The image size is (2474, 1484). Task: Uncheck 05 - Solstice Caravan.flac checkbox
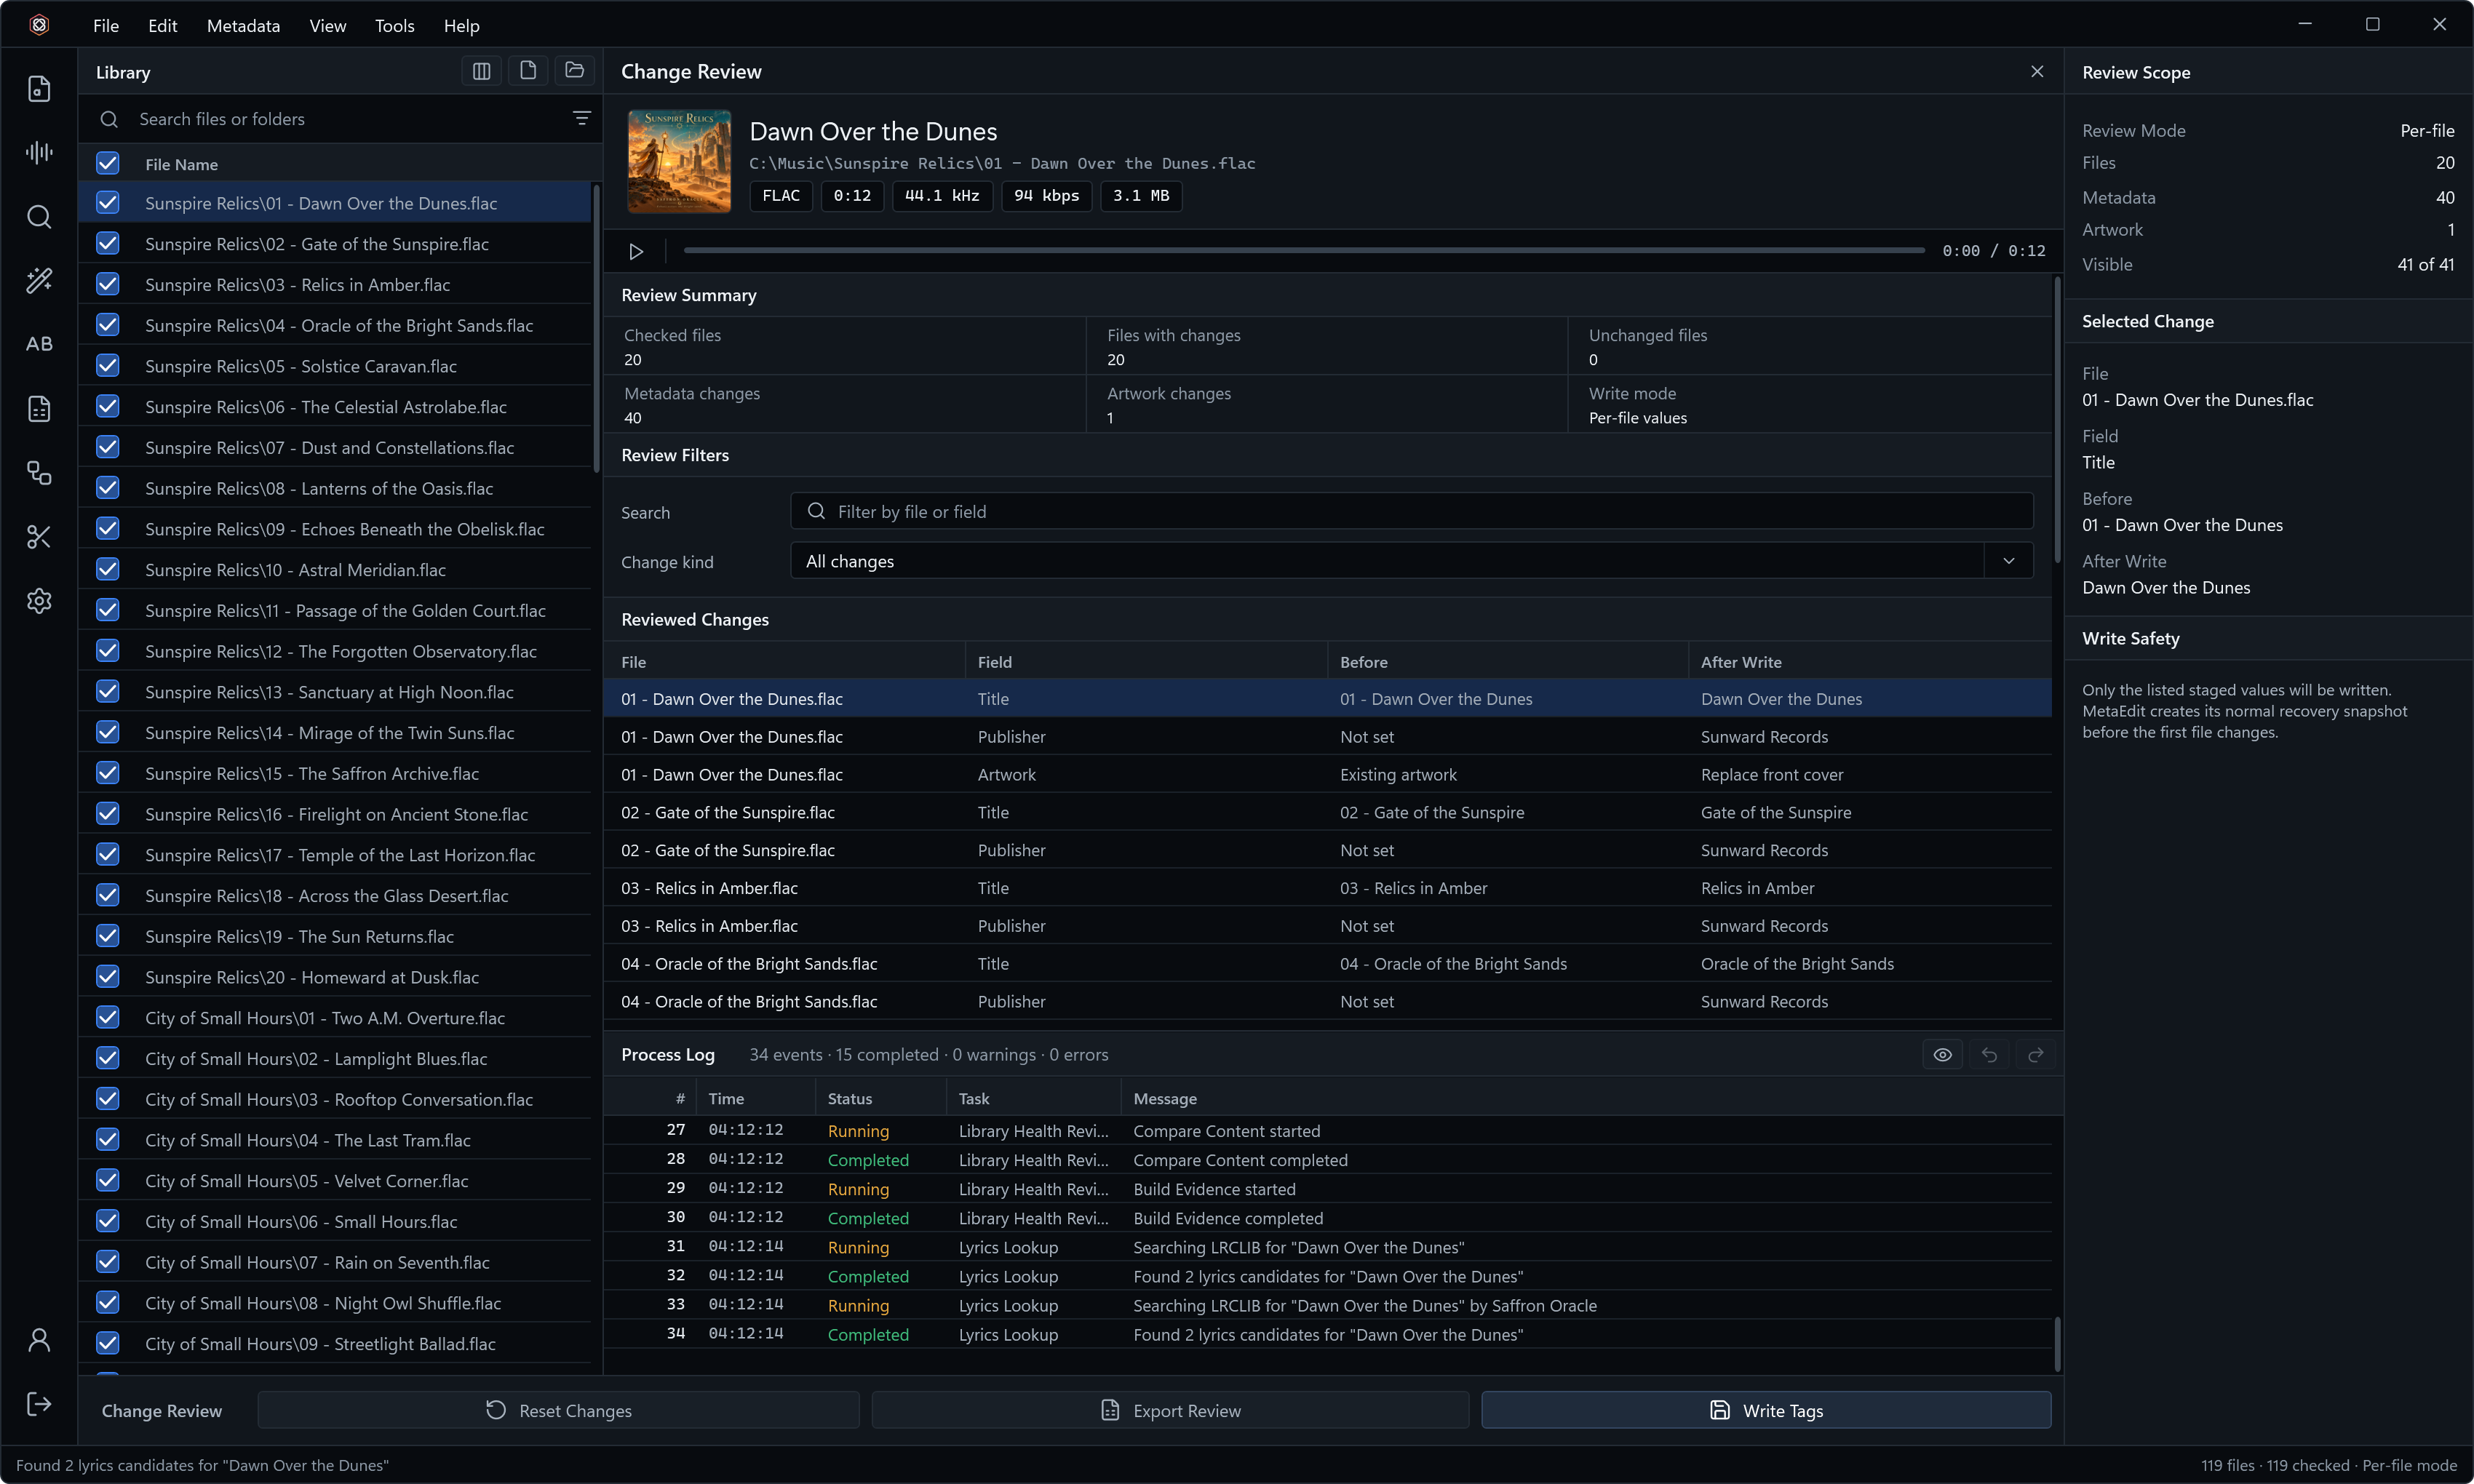(x=108, y=366)
